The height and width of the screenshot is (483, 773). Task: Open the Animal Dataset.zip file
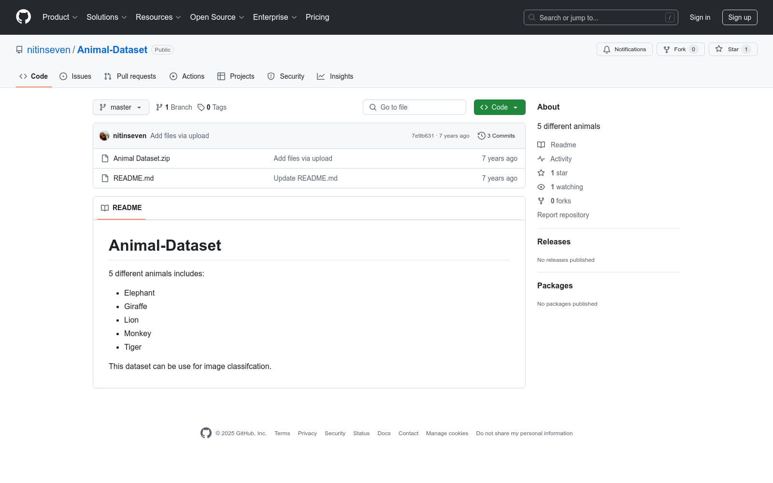pos(142,158)
